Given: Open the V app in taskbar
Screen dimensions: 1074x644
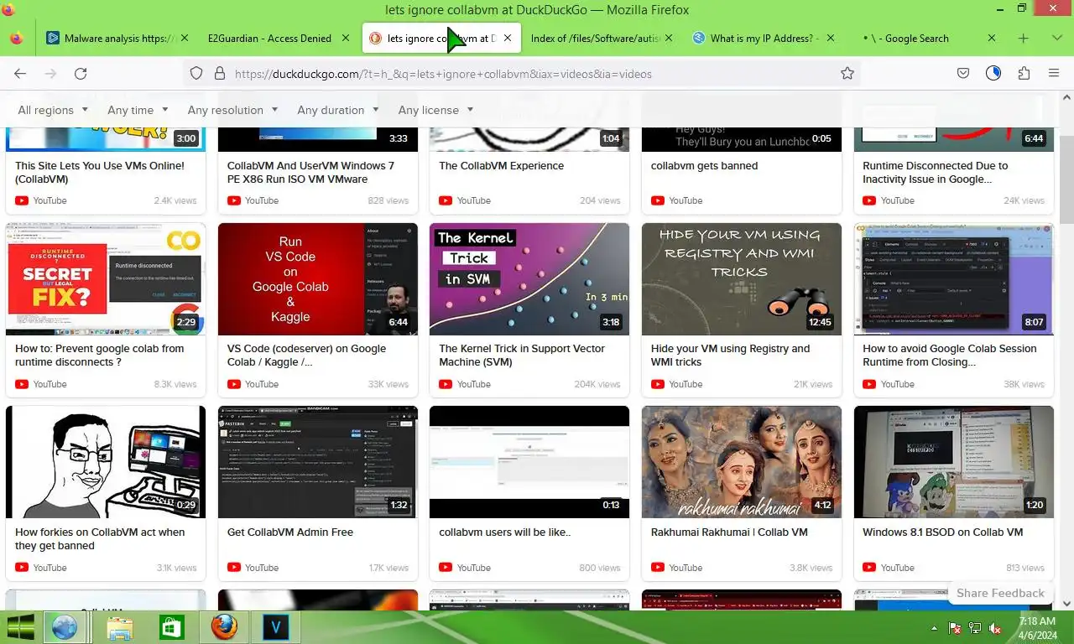Looking at the screenshot, I should (275, 627).
